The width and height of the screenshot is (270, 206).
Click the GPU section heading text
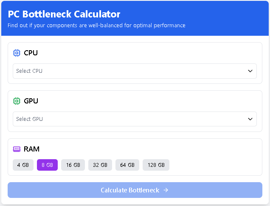[x=31, y=101]
